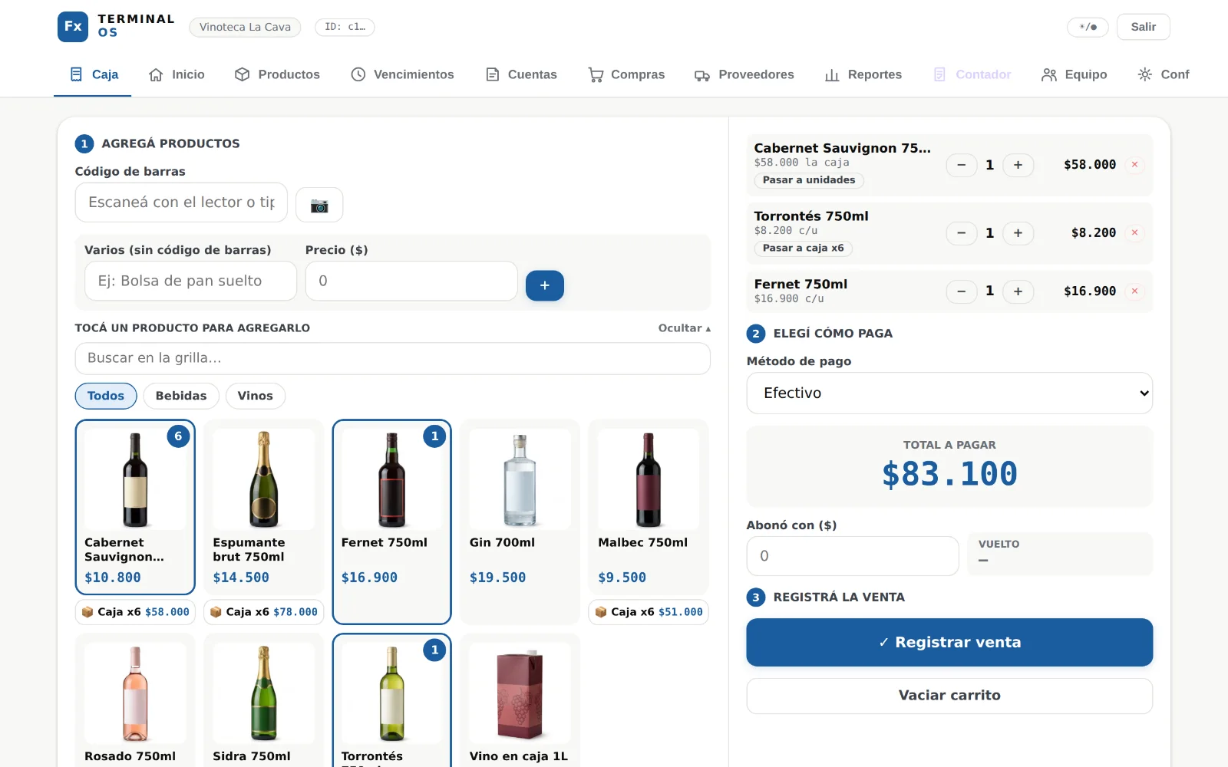Add Cabernet Caja x6 $58.000

click(x=135, y=612)
